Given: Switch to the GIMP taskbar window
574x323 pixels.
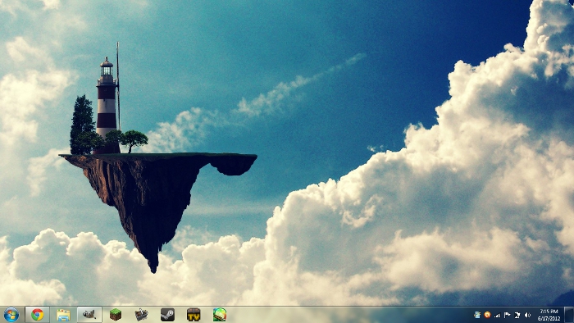Looking at the screenshot, I should [89, 315].
